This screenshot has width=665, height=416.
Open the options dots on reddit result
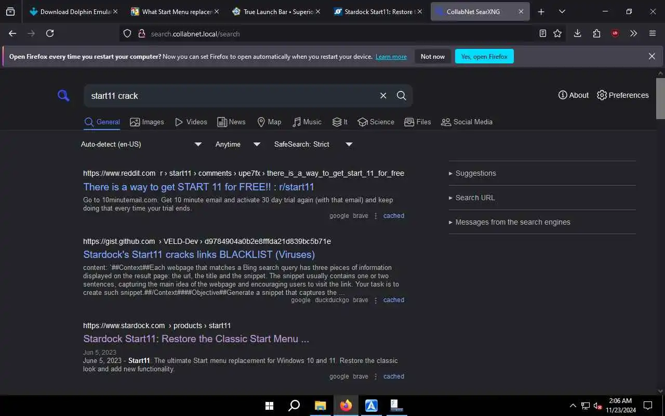pos(376,216)
